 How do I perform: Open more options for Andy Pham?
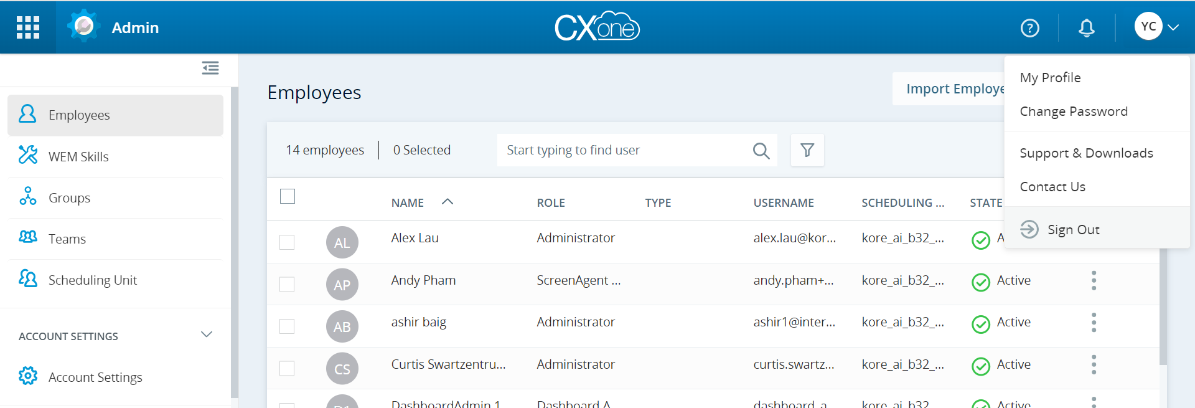[1094, 281]
